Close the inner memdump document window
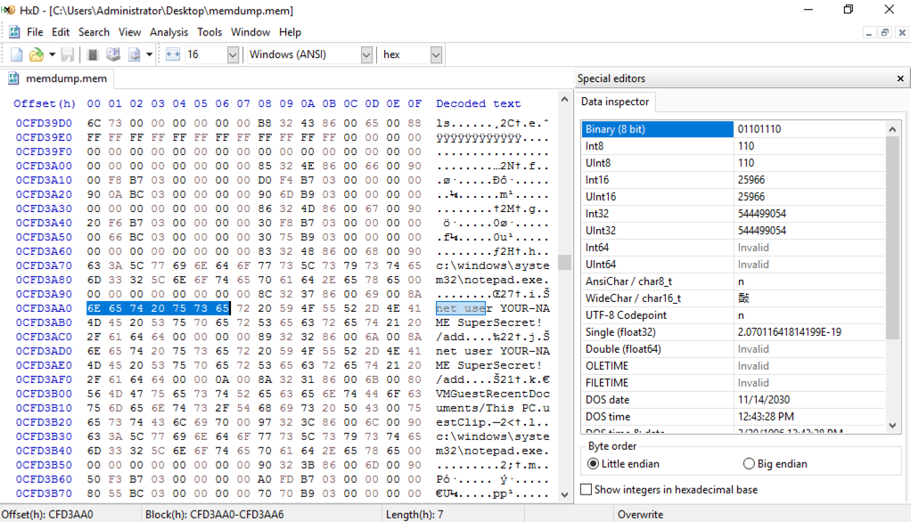 click(x=902, y=33)
